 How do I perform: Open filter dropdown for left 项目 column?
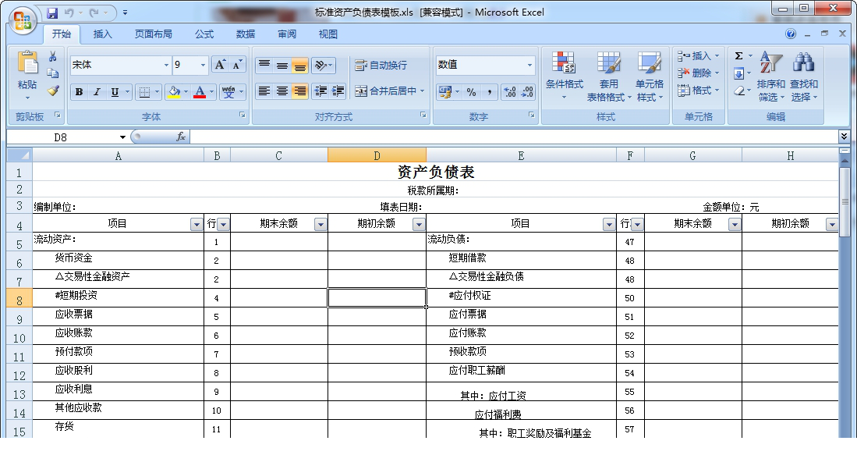pos(197,224)
